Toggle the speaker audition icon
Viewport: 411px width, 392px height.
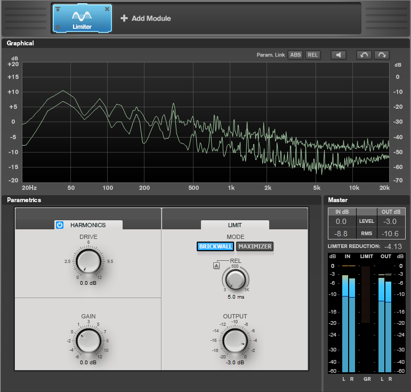pos(339,55)
